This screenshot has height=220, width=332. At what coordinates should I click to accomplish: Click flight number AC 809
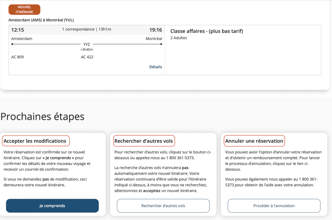tap(18, 57)
